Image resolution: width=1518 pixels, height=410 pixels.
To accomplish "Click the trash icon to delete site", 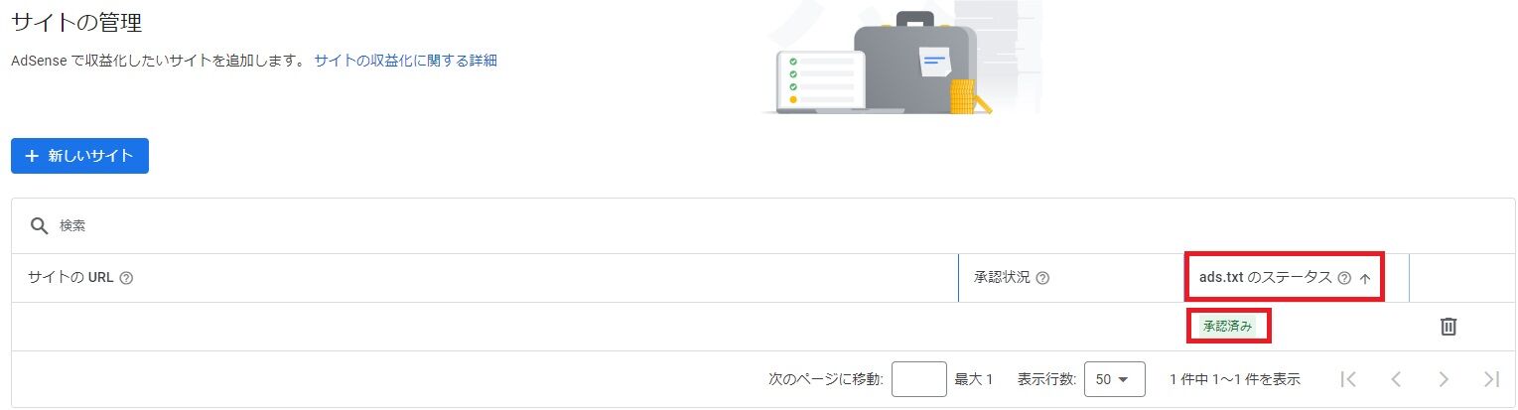I will pos(1448,327).
